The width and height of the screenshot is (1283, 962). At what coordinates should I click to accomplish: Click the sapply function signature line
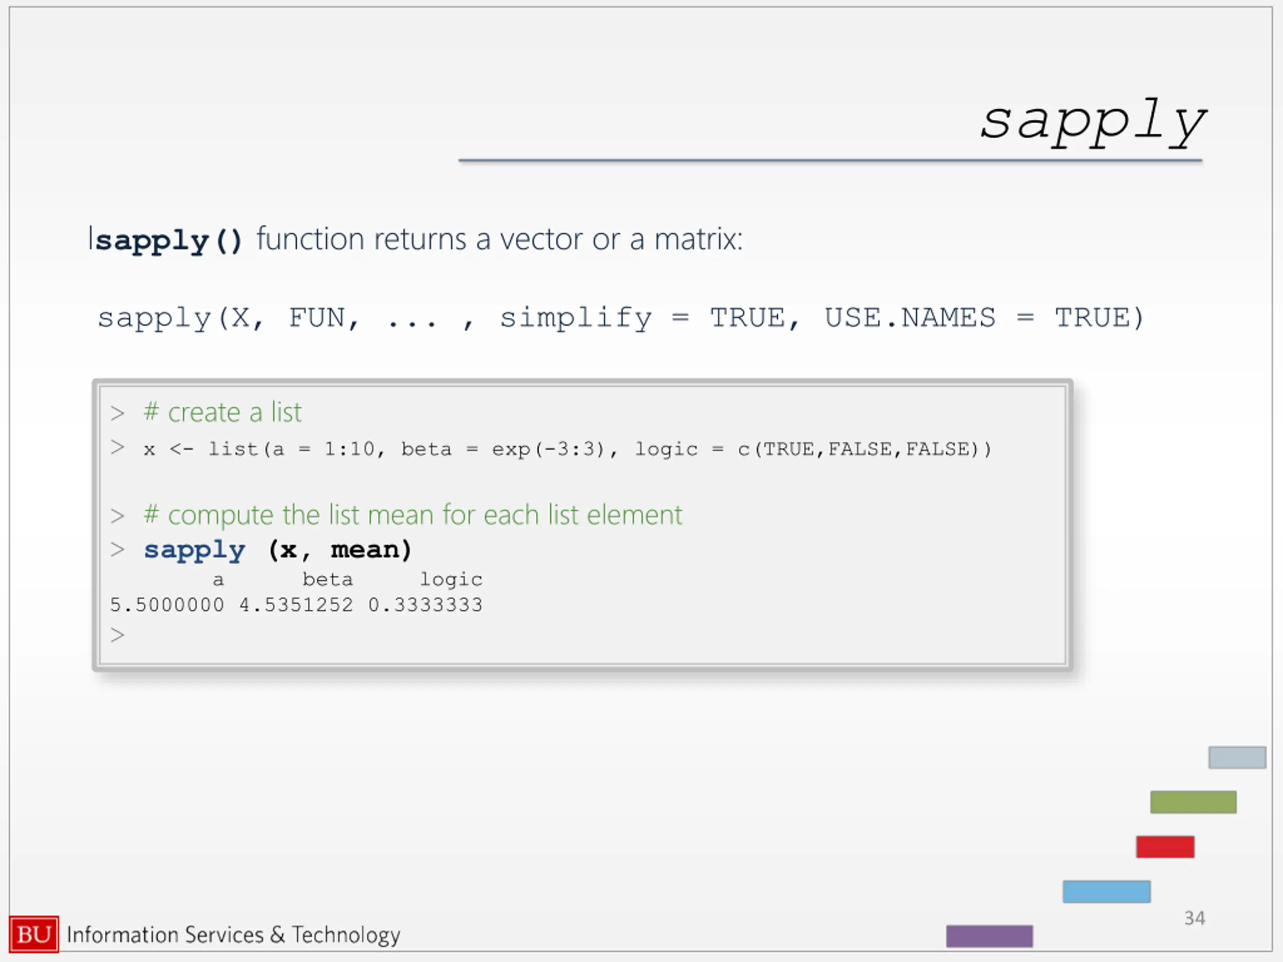point(620,318)
